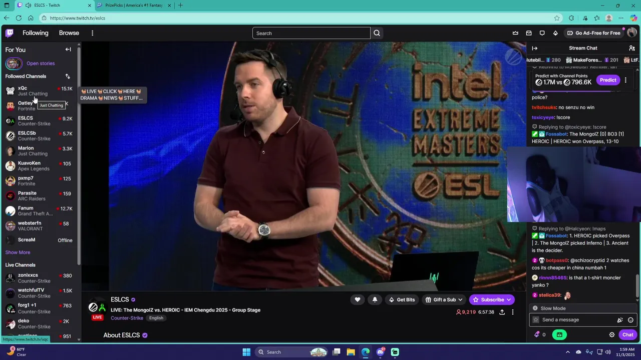Sort followed channels with arrows icon
This screenshot has width=641, height=360.
pos(68,76)
